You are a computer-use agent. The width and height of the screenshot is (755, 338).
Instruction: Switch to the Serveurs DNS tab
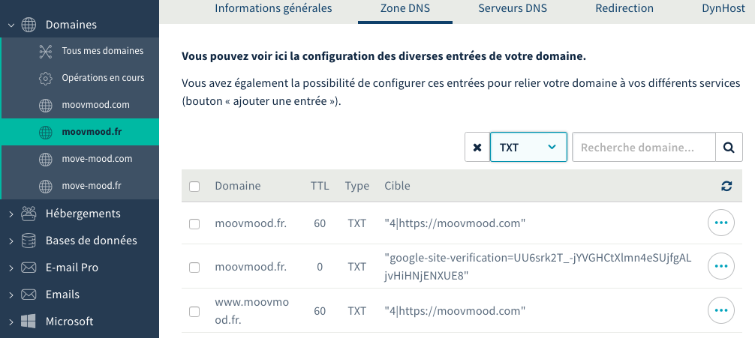(x=513, y=9)
